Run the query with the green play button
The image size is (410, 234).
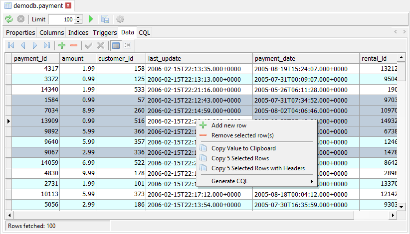point(91,19)
